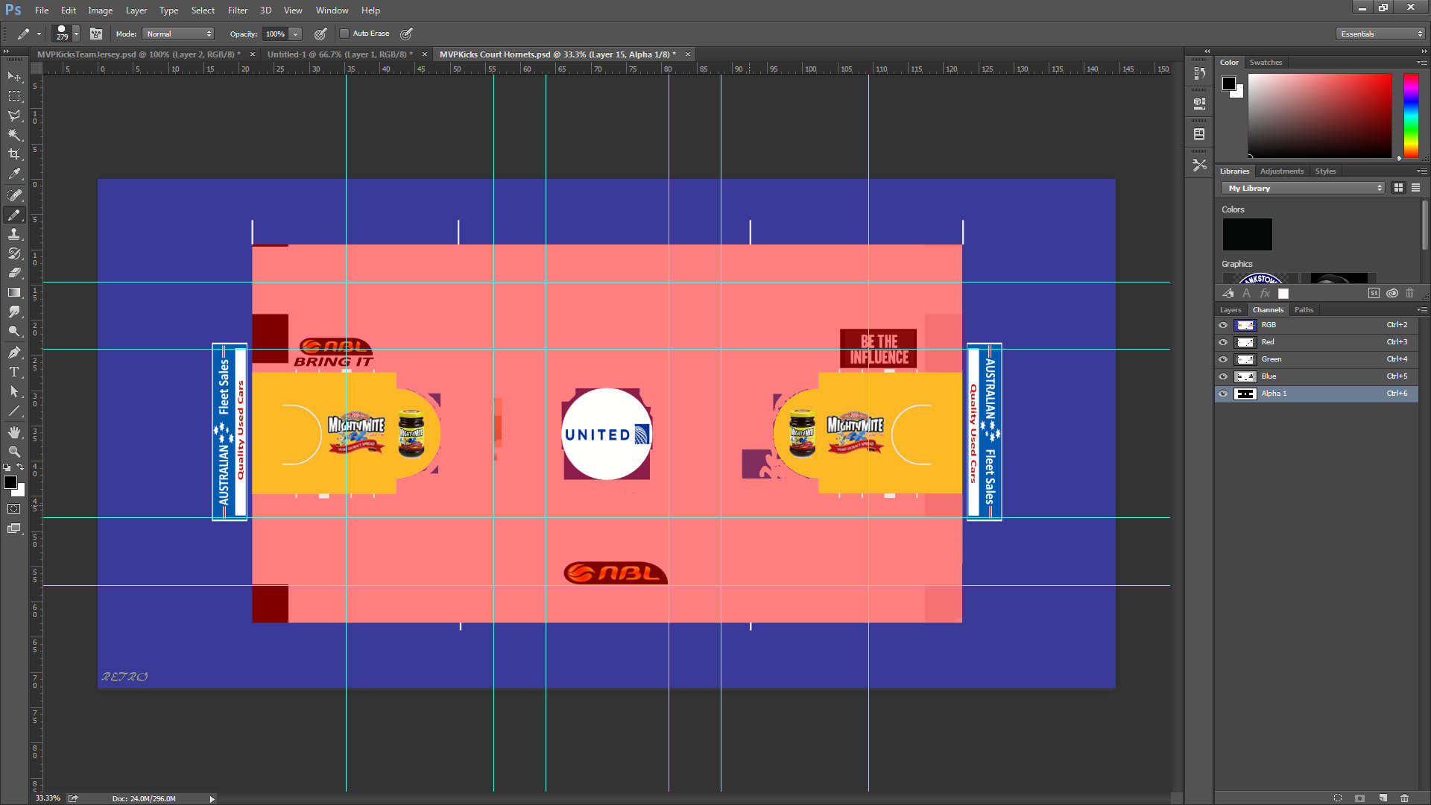Open tool preset picker arrow
1431x805 pixels.
pos(39,34)
